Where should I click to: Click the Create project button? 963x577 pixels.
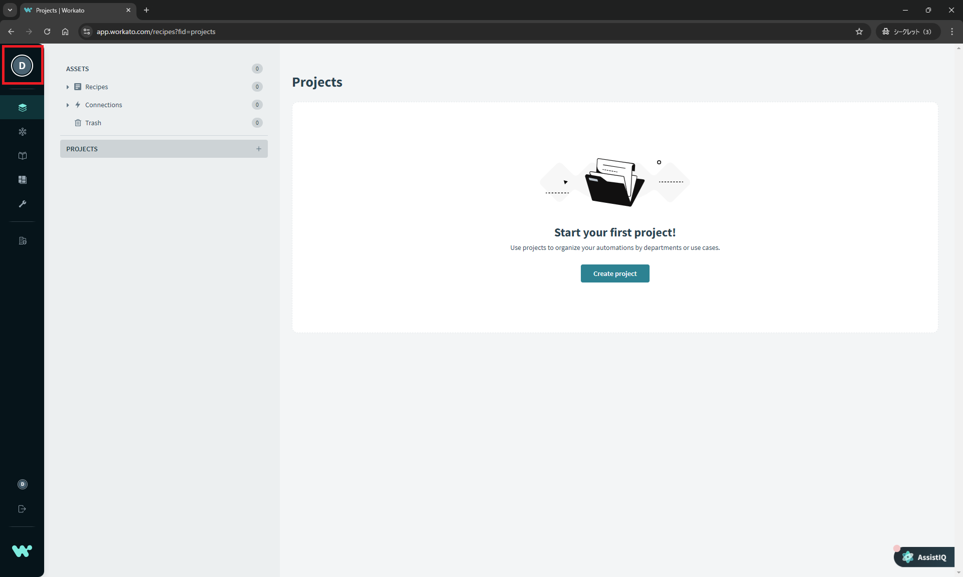pos(614,273)
